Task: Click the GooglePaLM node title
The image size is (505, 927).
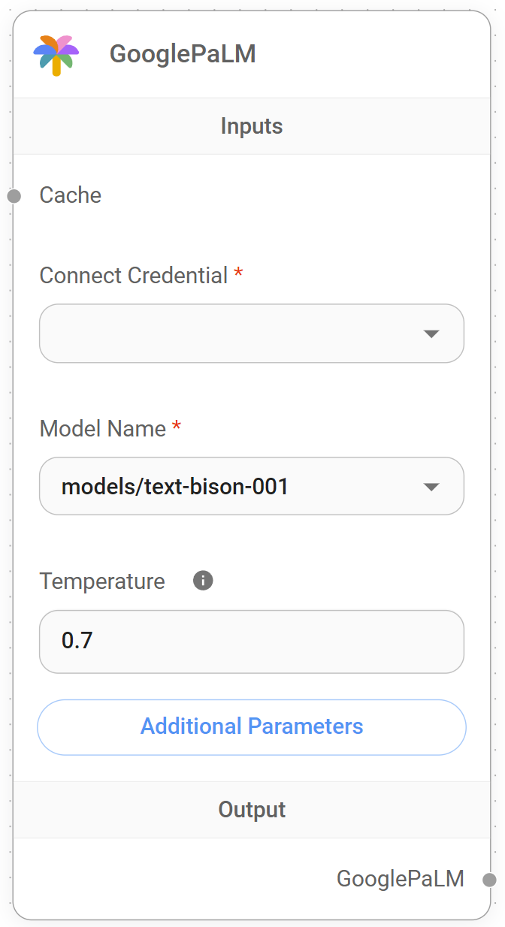Action: point(183,54)
